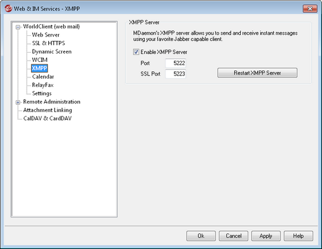The image size is (322, 249).
Task: Click the Restart XMPP Server button
Action: tap(257, 72)
